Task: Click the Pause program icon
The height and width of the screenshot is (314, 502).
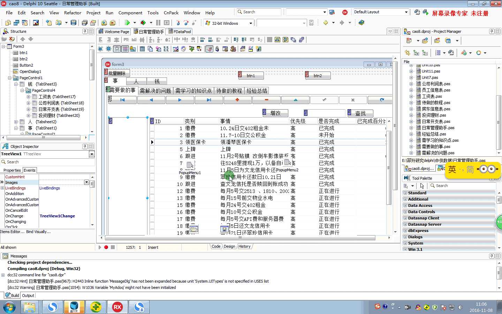Action: [158, 23]
